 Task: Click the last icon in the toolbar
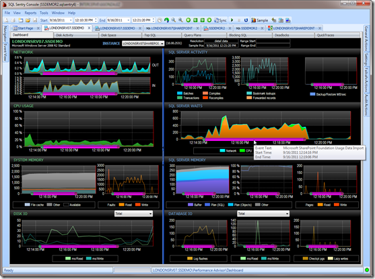[288, 20]
